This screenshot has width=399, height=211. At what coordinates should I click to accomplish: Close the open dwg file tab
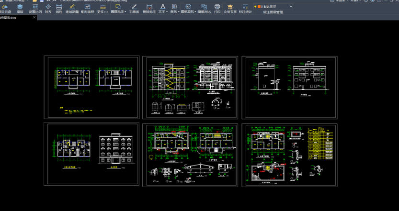click(34, 17)
